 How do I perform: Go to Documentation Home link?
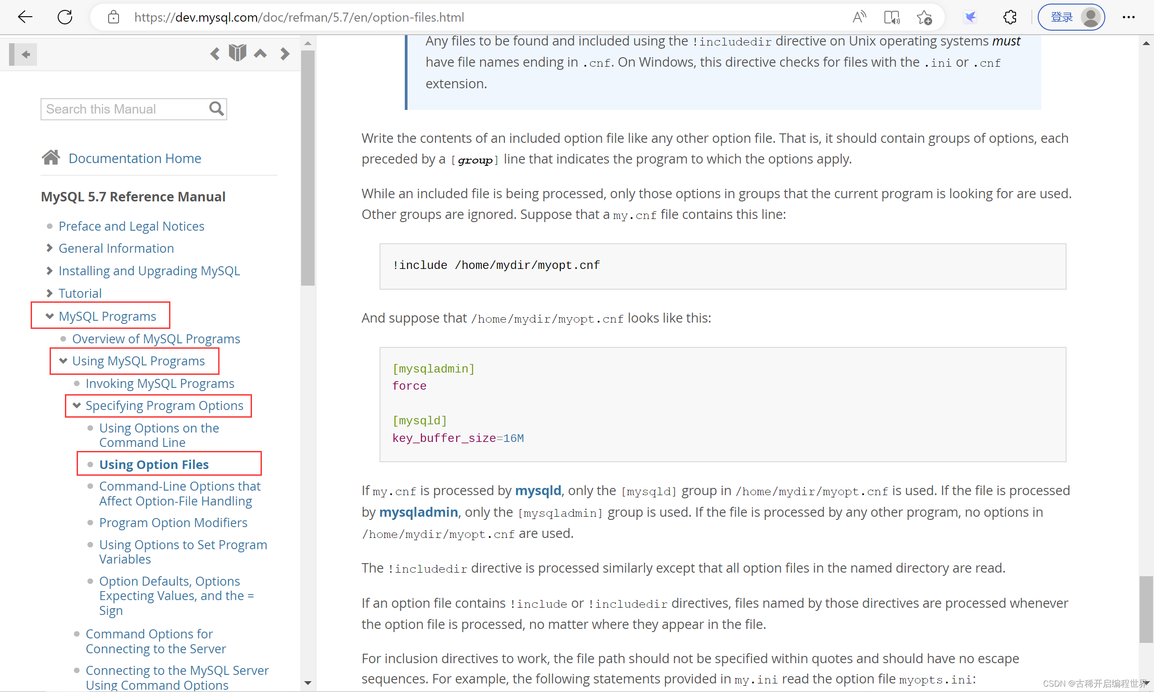click(x=134, y=158)
